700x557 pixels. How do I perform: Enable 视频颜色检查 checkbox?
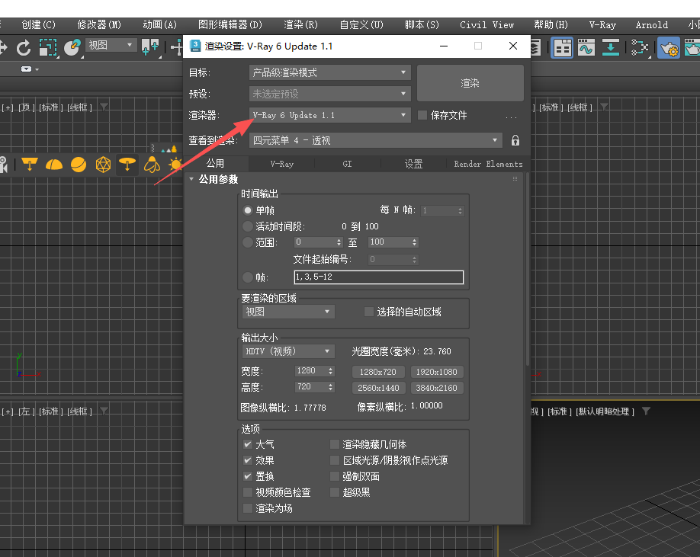click(x=247, y=492)
